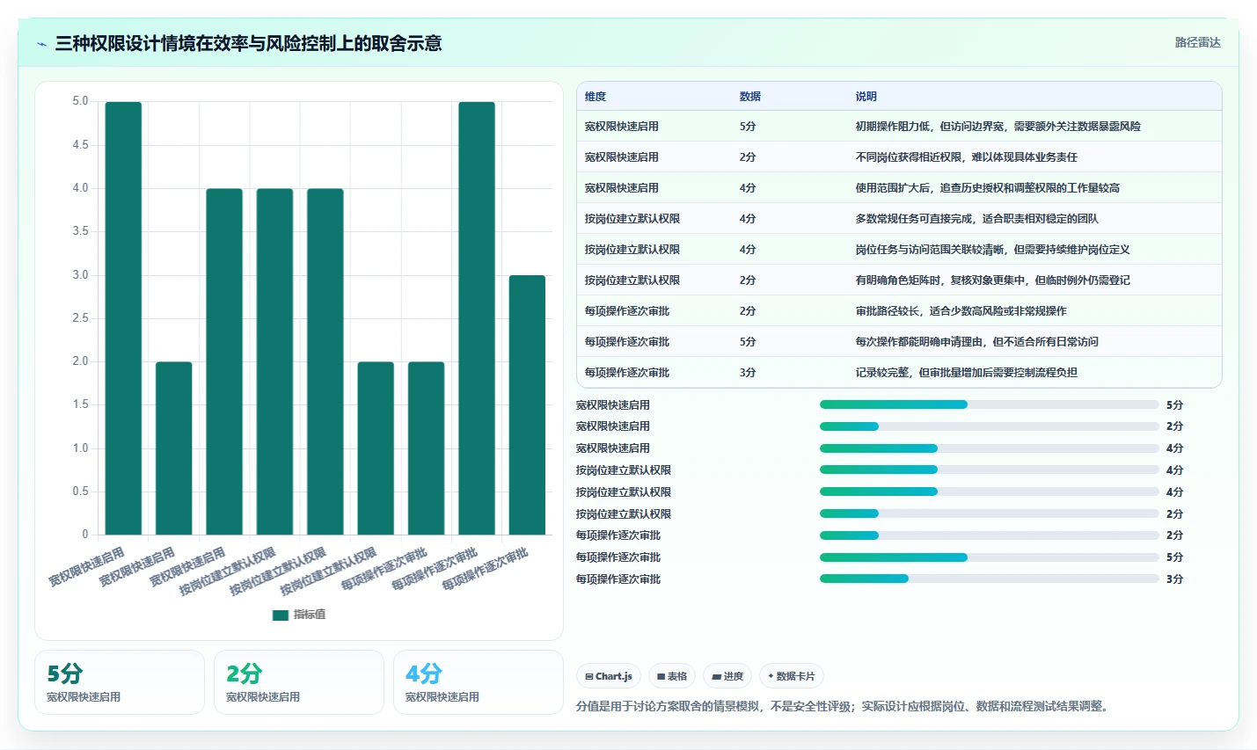Viewport: 1257px width, 750px height.
Task: Select the row '有明确角色矩阵时'
Action: click(899, 280)
